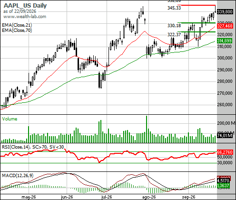Click the jul-26 date axis label
Screen dimensions: 236x200
tap(107, 197)
